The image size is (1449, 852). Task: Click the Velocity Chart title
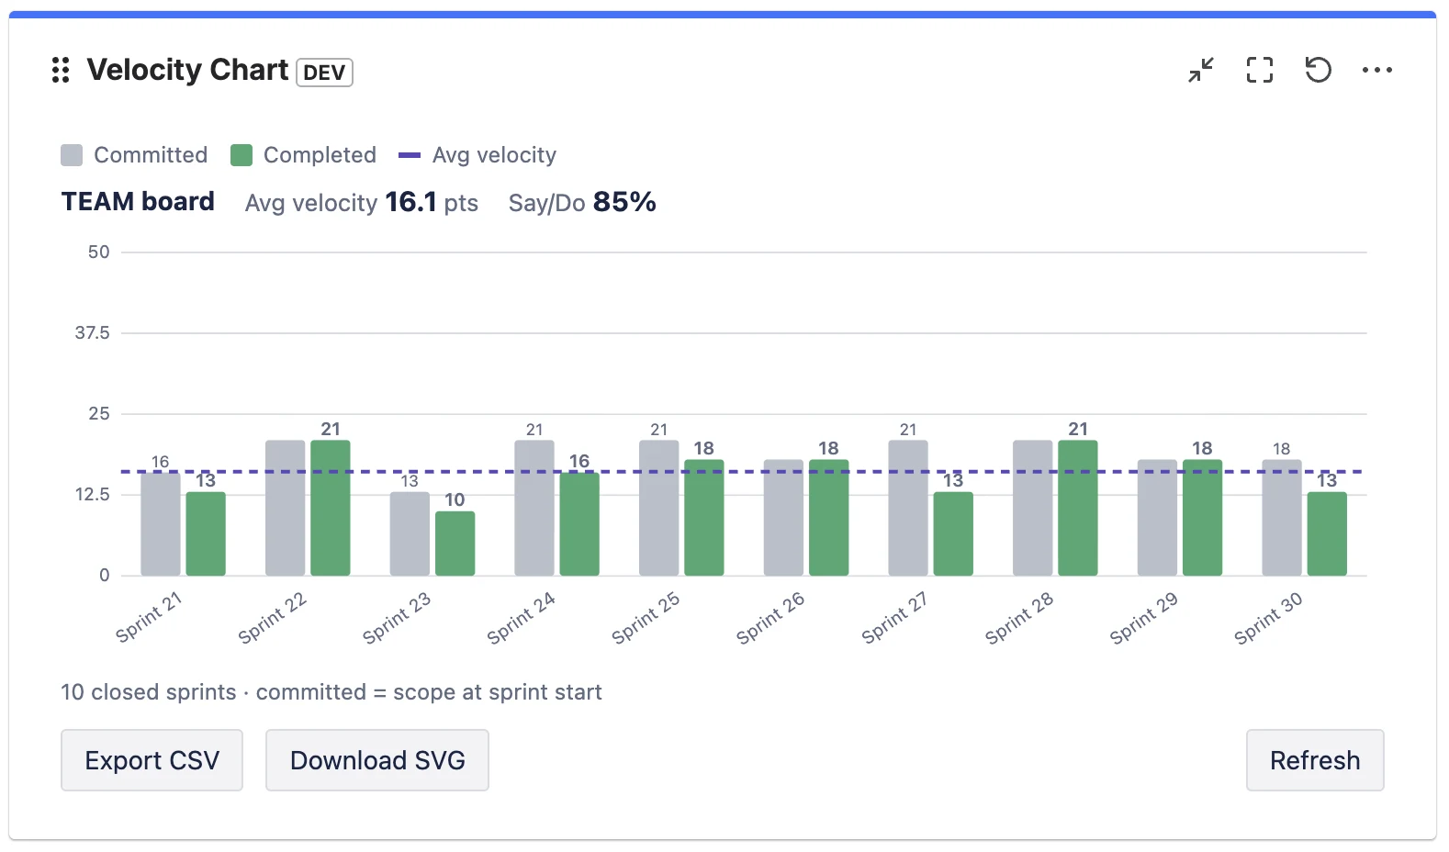tap(187, 70)
